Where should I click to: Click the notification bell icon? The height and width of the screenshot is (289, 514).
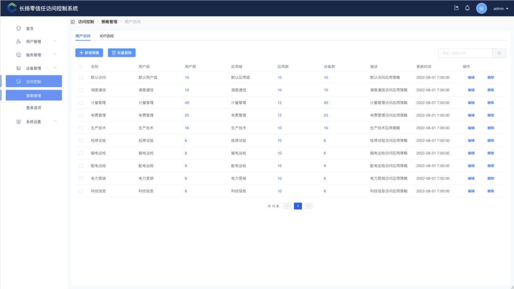point(467,8)
